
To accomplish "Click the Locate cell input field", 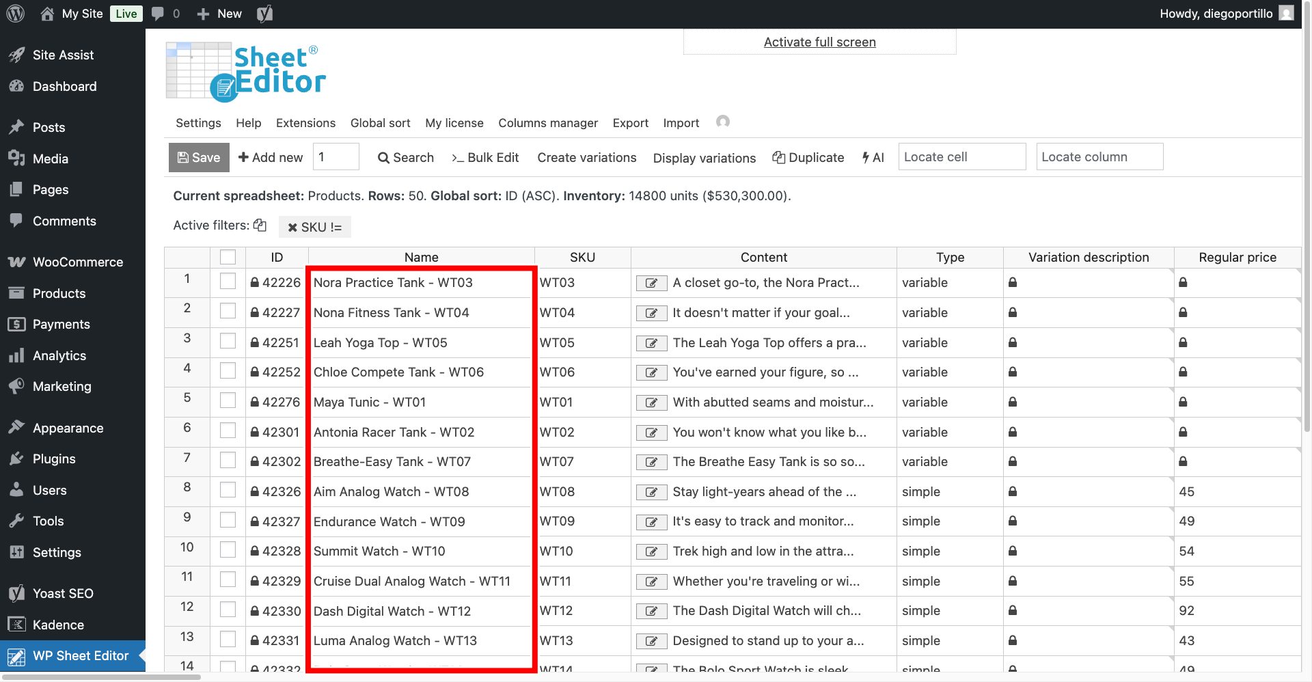I will click(x=961, y=157).
